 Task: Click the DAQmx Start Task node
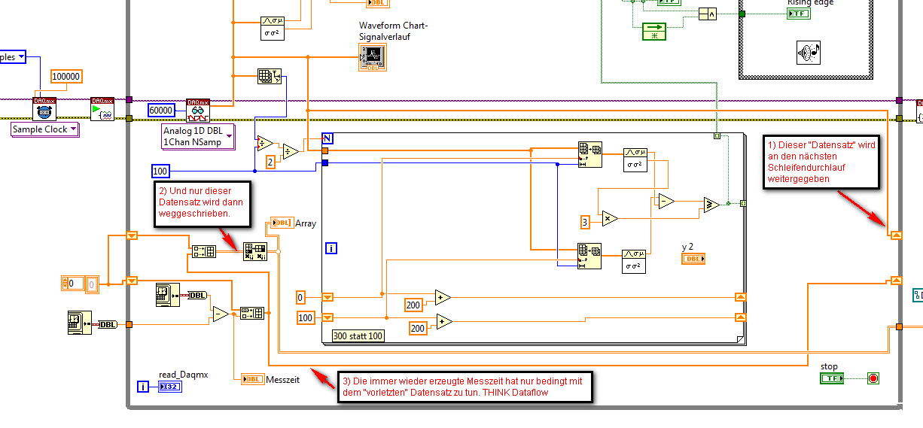click(x=102, y=109)
